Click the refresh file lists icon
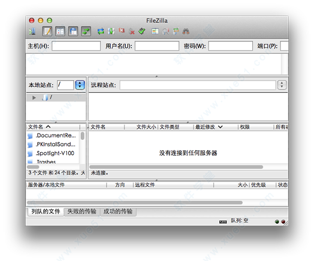Screen dimensions: 314x261 pos(100,31)
